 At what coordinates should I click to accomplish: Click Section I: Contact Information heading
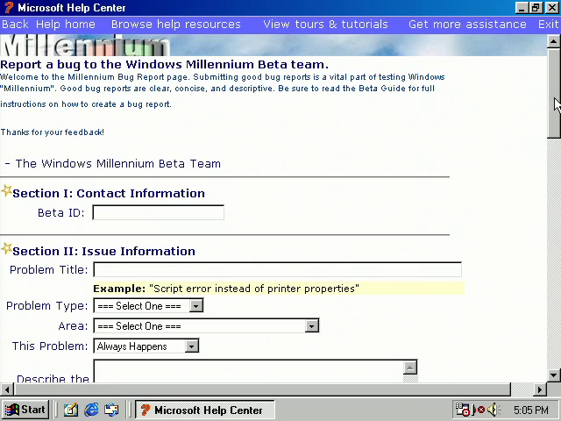point(109,193)
